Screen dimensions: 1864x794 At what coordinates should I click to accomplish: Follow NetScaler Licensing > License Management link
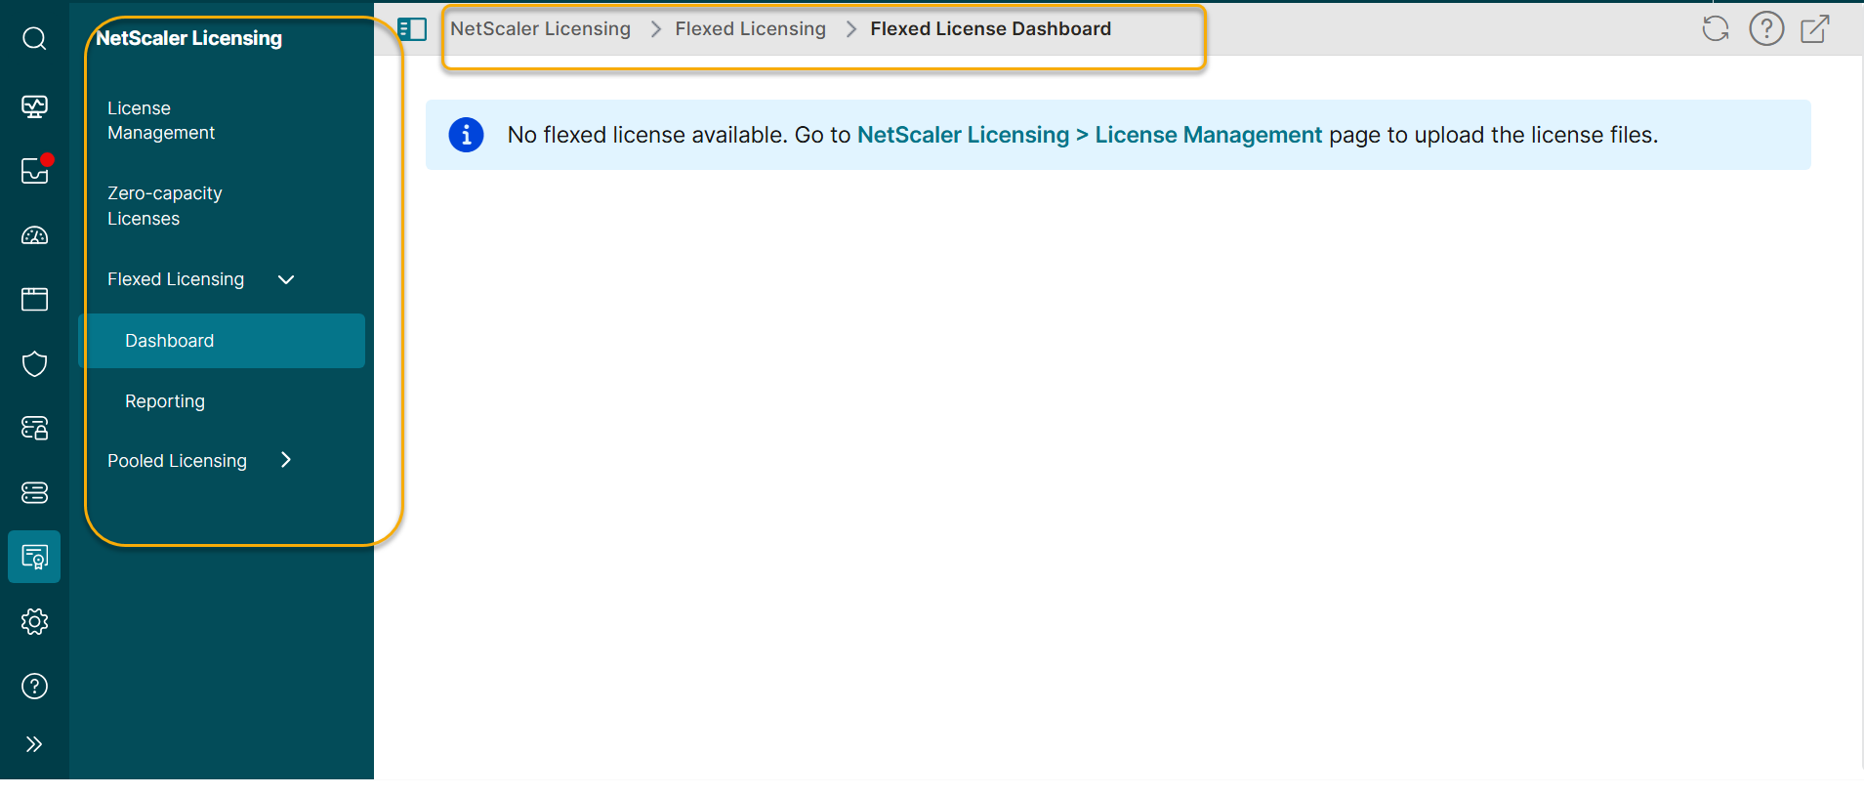pos(1089,135)
